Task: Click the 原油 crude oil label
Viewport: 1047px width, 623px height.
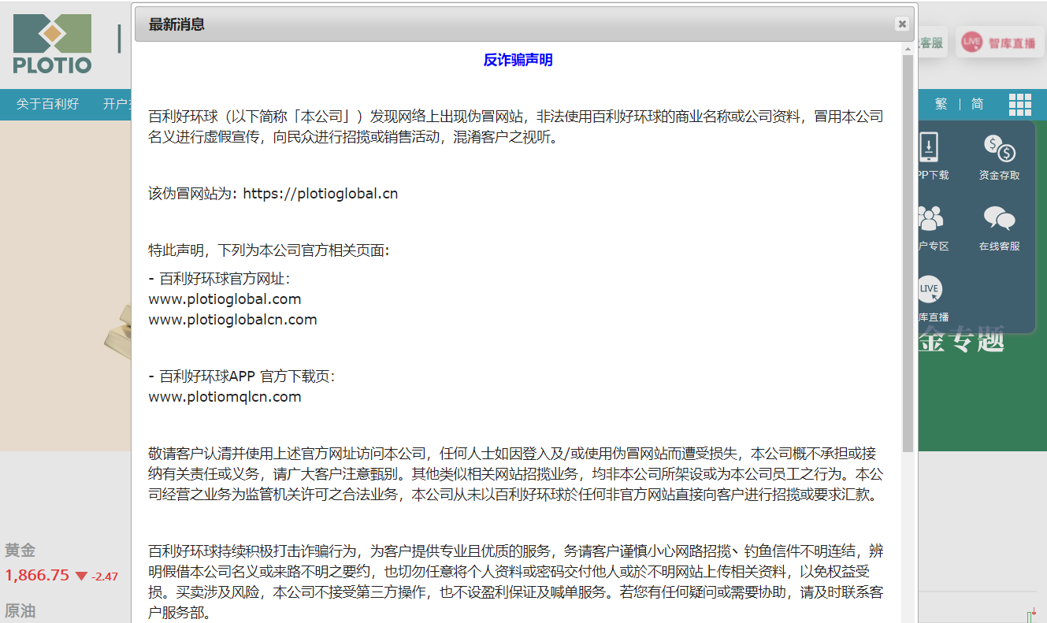Action: pos(20,611)
